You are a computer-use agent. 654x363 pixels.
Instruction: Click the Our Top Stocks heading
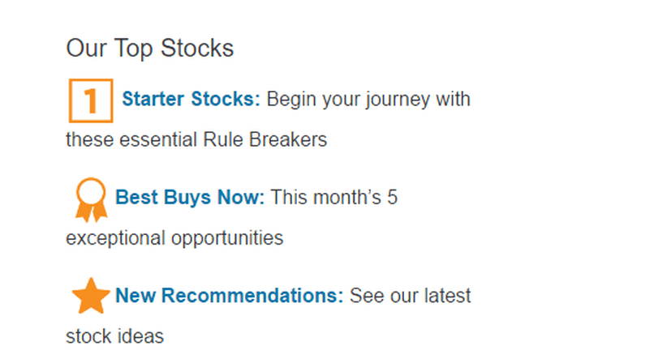tap(150, 49)
